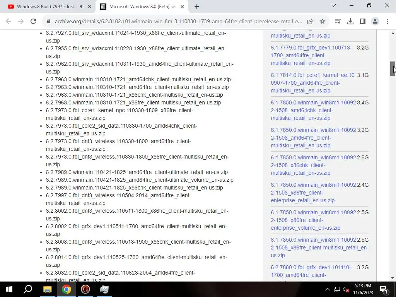Toggle the Chrome side panel
This screenshot has width=396, height=297.
pos(363,22)
